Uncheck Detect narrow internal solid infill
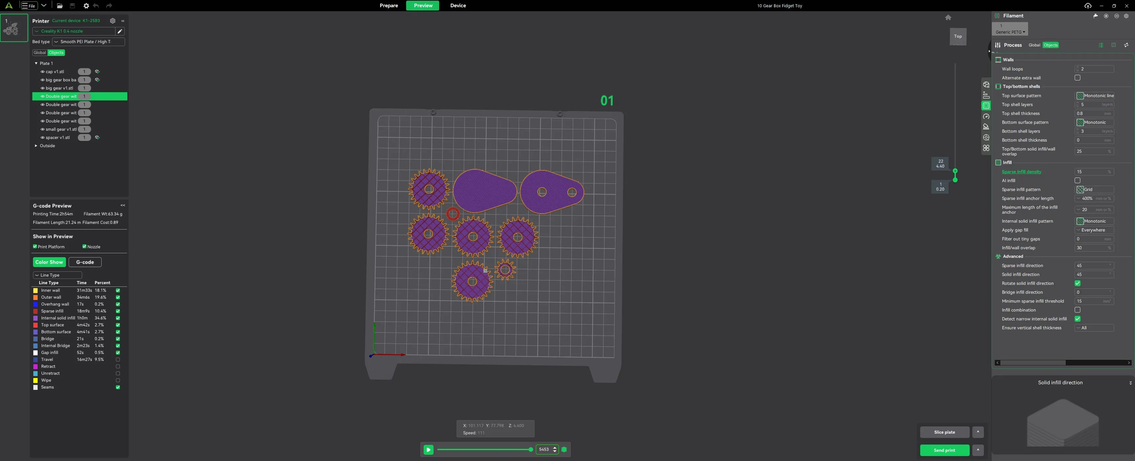 [1077, 319]
